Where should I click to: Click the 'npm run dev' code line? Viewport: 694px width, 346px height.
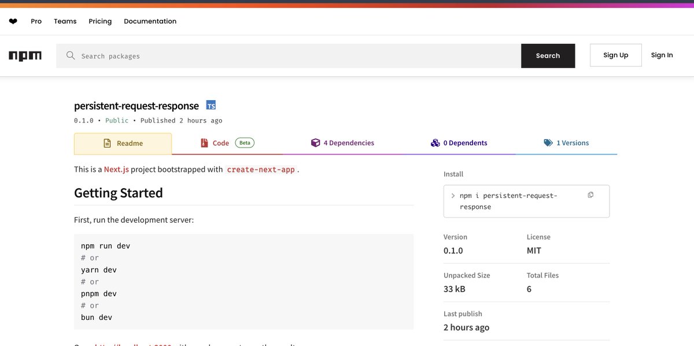[106, 246]
